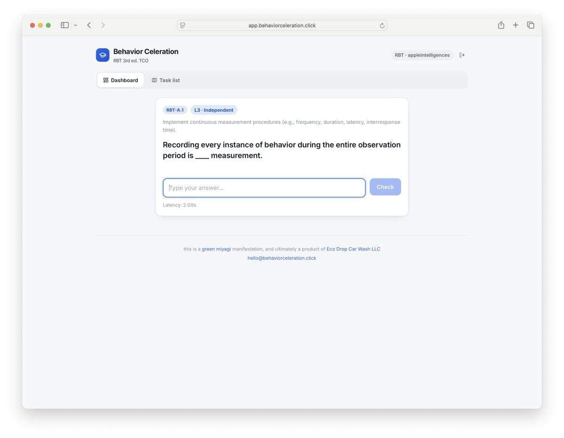Switch to the Dashboard tab
This screenshot has height=438, width=564.
[x=120, y=80]
